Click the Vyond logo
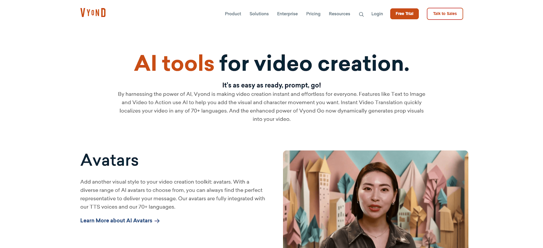 [93, 13]
